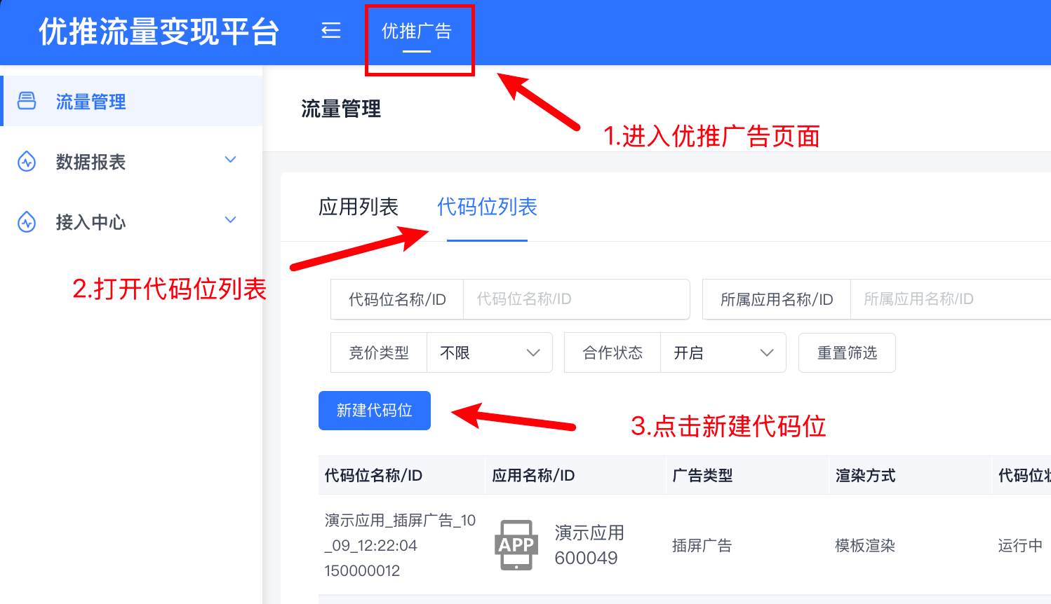Image resolution: width=1051 pixels, height=604 pixels.
Task: Click the 演示应用 app name cell
Action: [x=589, y=533]
